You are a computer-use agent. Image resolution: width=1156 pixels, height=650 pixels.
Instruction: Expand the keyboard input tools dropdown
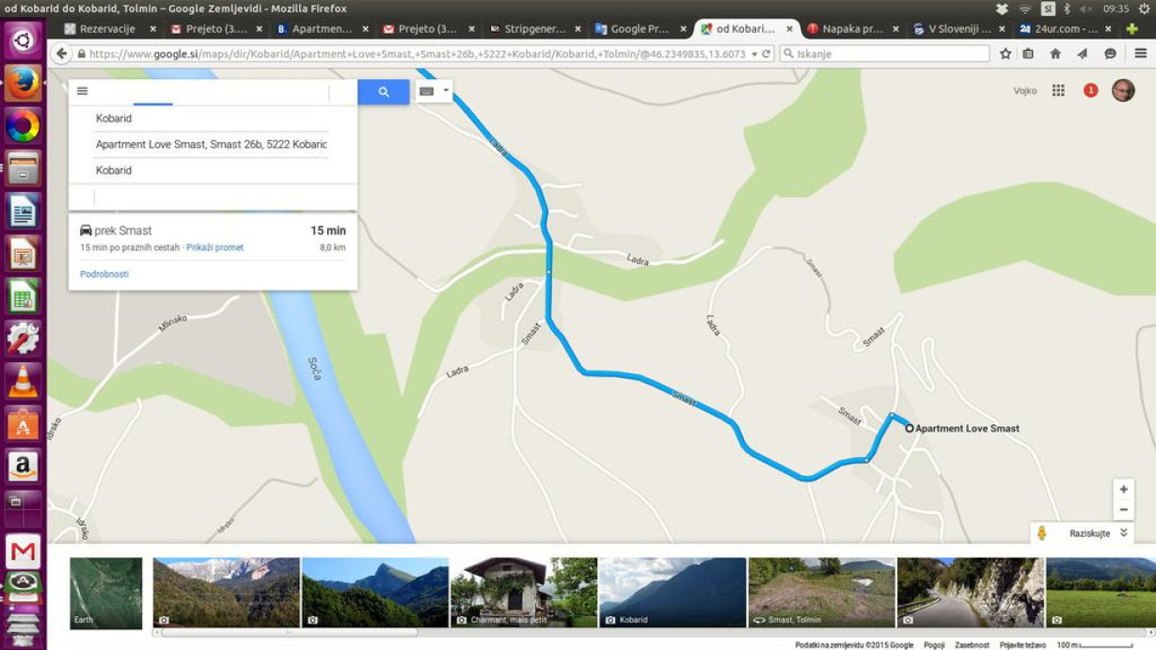coord(434,91)
